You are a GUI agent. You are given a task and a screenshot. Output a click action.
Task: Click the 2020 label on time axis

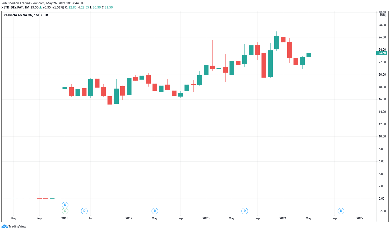pos(206,218)
